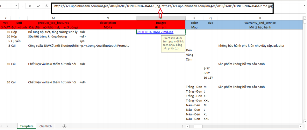Select the size cell 8-9Y
307x130 pixels.
(x=207, y=73)
